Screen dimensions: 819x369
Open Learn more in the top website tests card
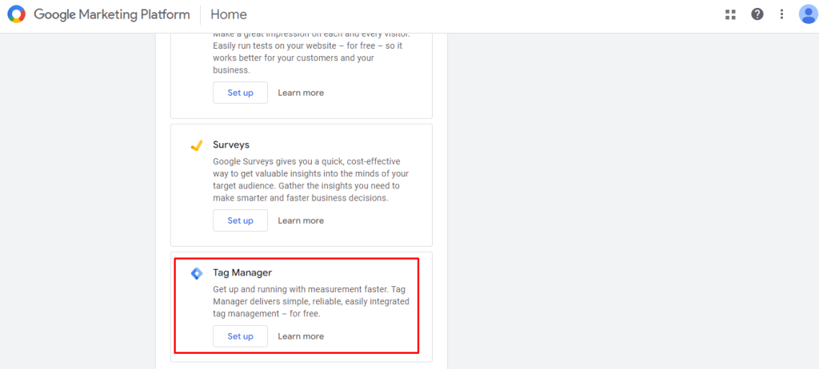point(301,93)
